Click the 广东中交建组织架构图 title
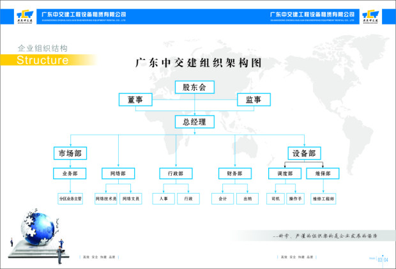This screenshot has width=396, height=269. pyautogui.click(x=198, y=63)
